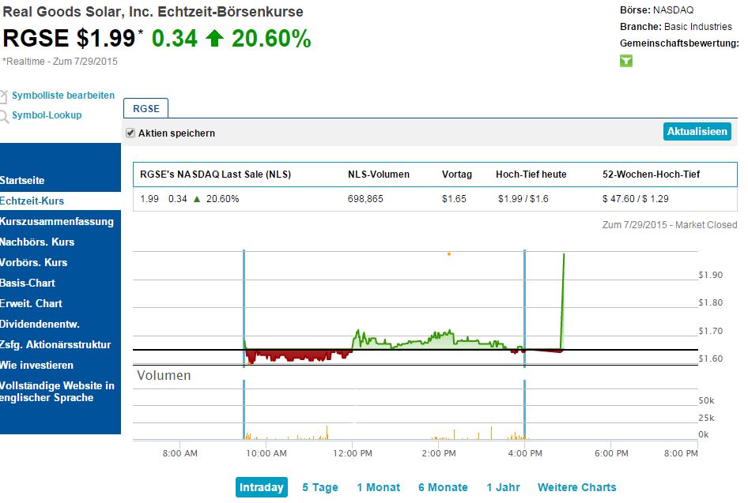Click the Vortag value $1.65
The image size is (748, 503).
[x=454, y=199]
